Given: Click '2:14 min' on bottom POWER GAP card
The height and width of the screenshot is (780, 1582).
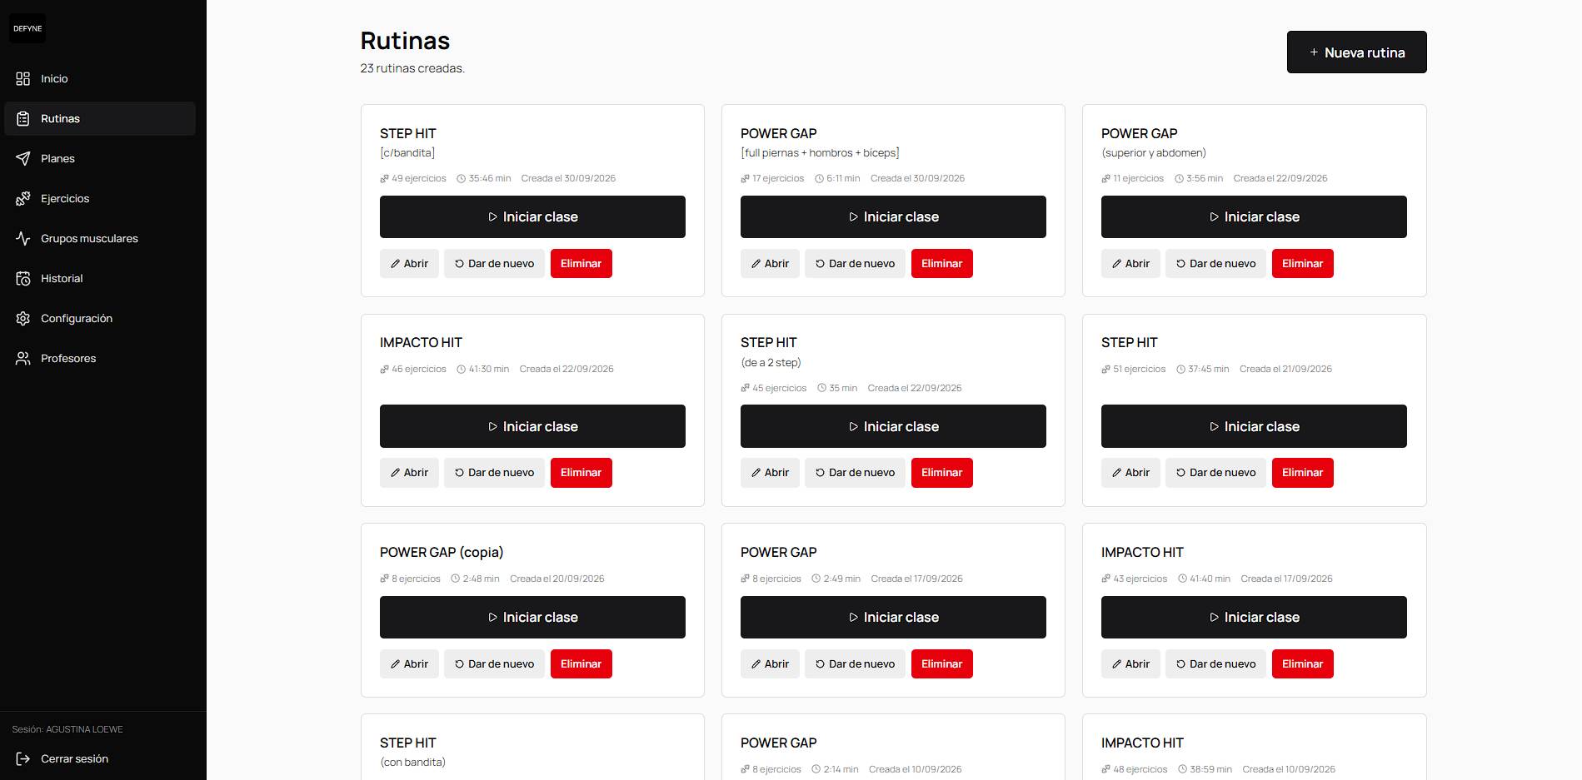Looking at the screenshot, I should pyautogui.click(x=841, y=769).
